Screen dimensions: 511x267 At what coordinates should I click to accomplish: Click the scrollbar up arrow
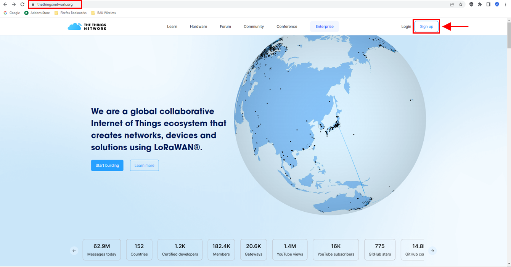pos(509,20)
